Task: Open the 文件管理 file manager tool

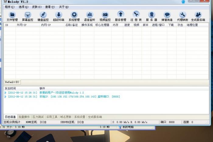Action: pos(12,16)
